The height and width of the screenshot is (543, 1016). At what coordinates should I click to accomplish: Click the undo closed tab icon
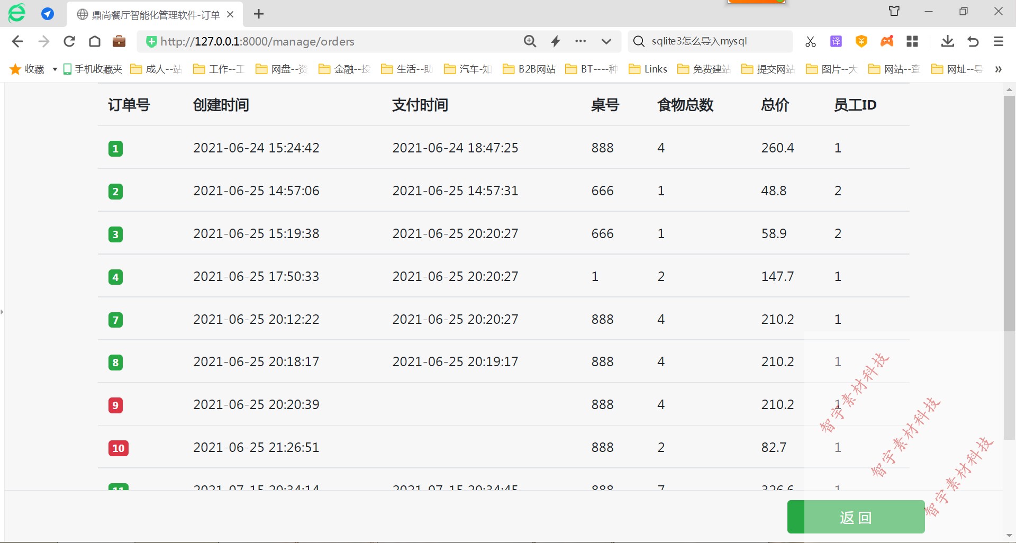[x=973, y=41]
